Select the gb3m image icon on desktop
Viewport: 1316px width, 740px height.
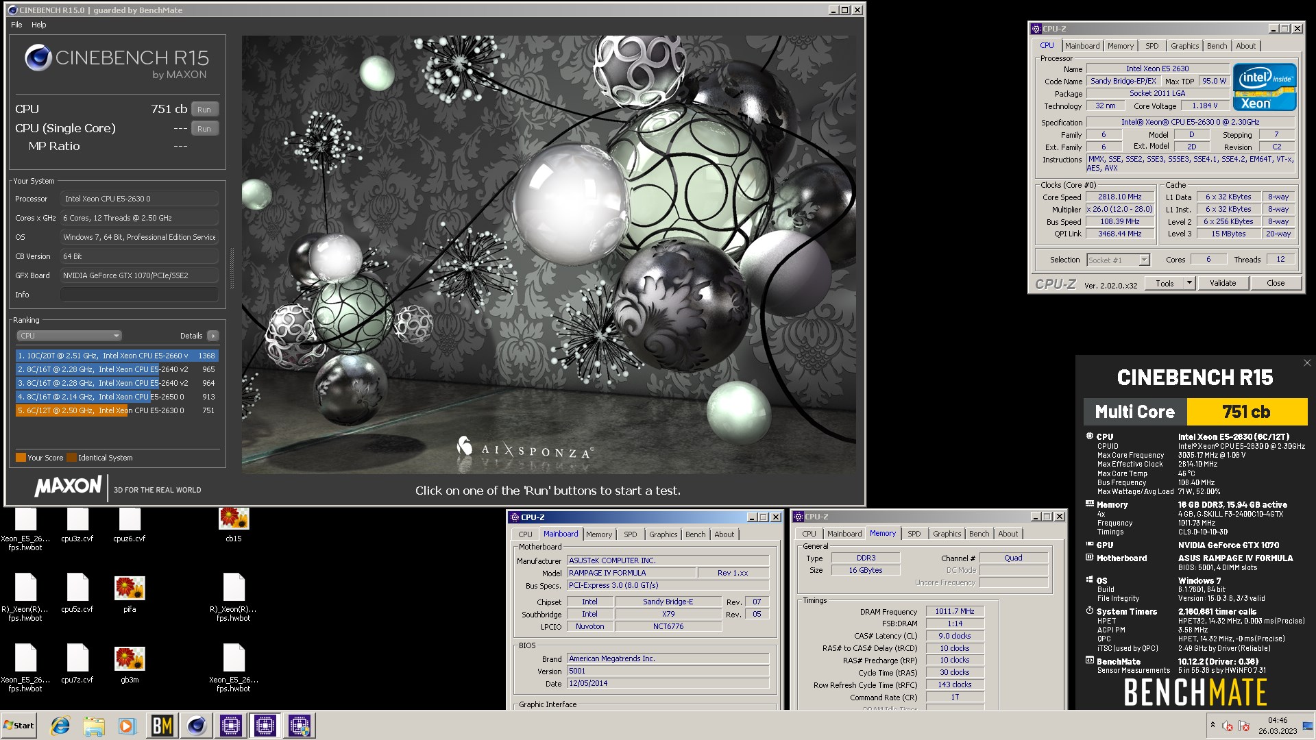[130, 664]
